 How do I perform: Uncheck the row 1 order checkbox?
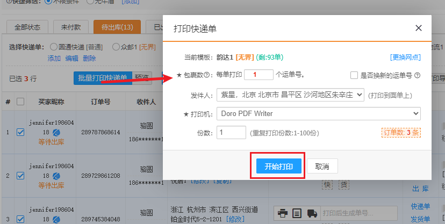point(20,132)
